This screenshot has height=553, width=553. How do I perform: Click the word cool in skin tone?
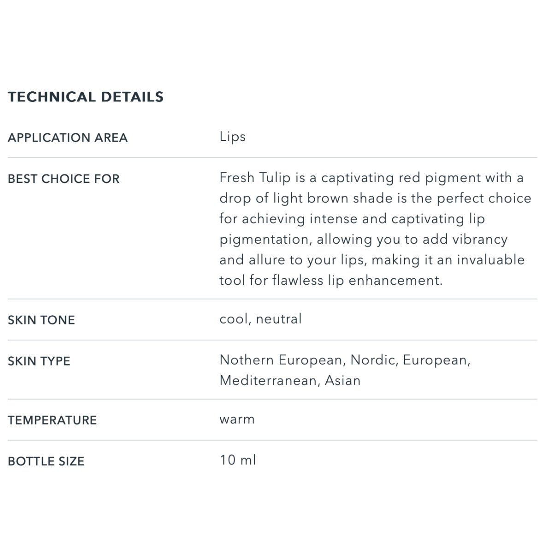[235, 319]
